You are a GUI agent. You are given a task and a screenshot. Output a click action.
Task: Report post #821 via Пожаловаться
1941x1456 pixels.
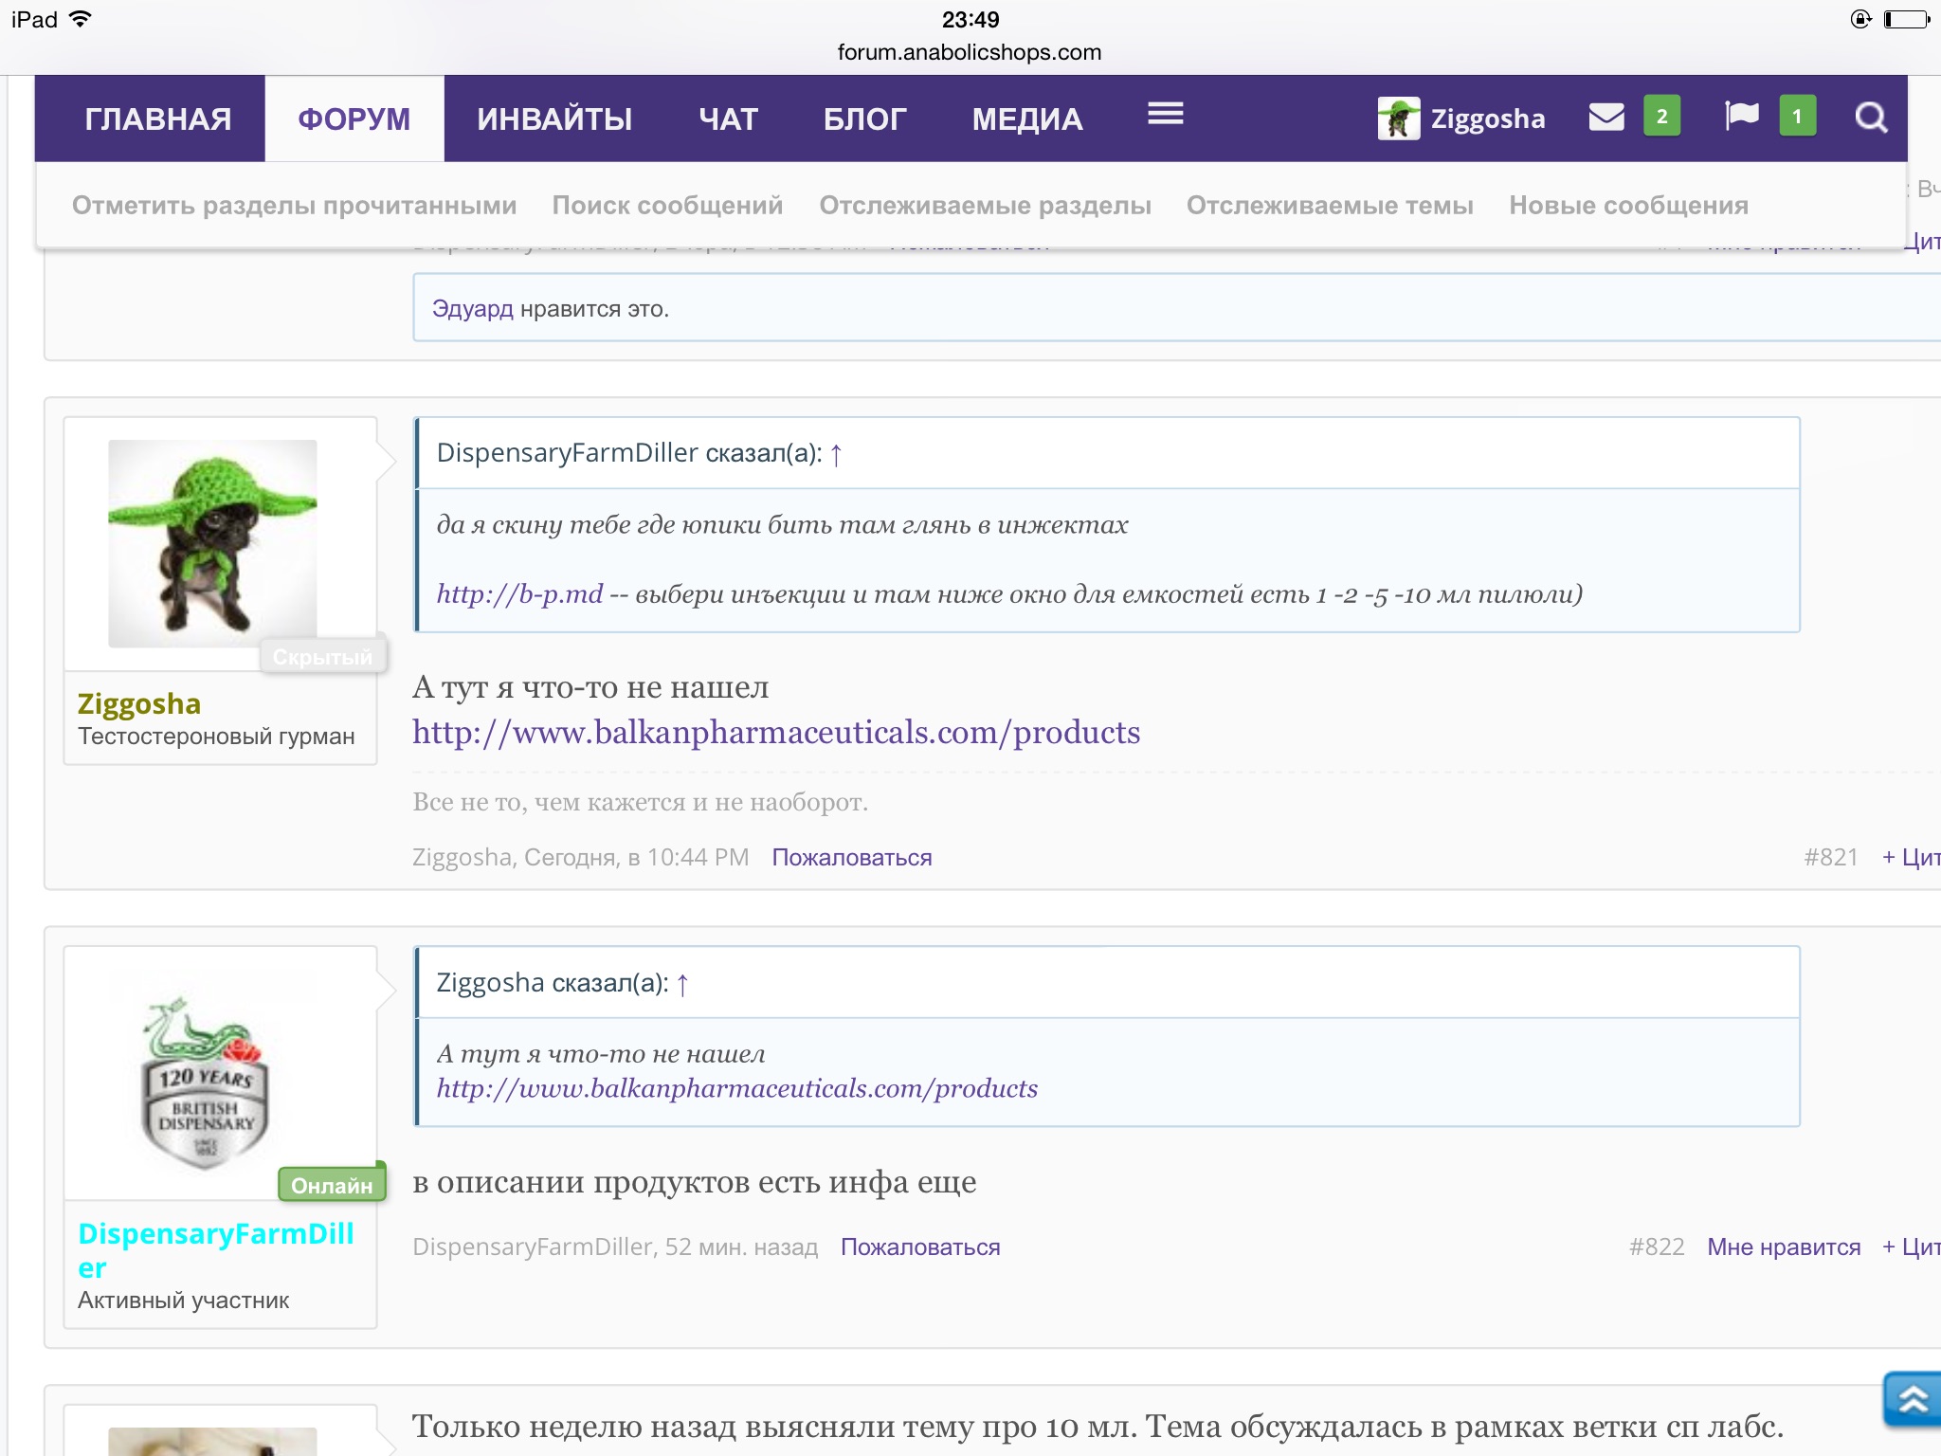coord(851,858)
